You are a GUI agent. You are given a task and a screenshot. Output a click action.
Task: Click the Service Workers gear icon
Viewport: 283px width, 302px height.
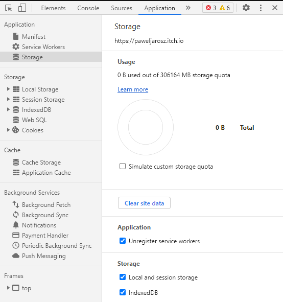16,47
